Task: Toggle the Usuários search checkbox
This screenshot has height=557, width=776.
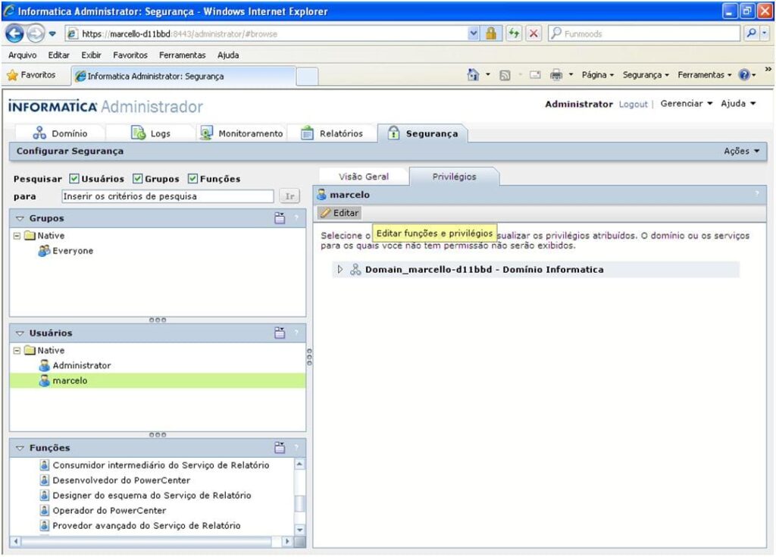Action: pyautogui.click(x=74, y=179)
